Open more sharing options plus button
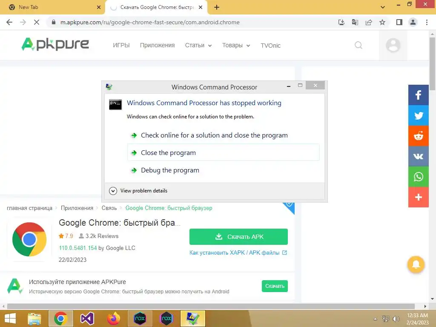 coord(418,197)
